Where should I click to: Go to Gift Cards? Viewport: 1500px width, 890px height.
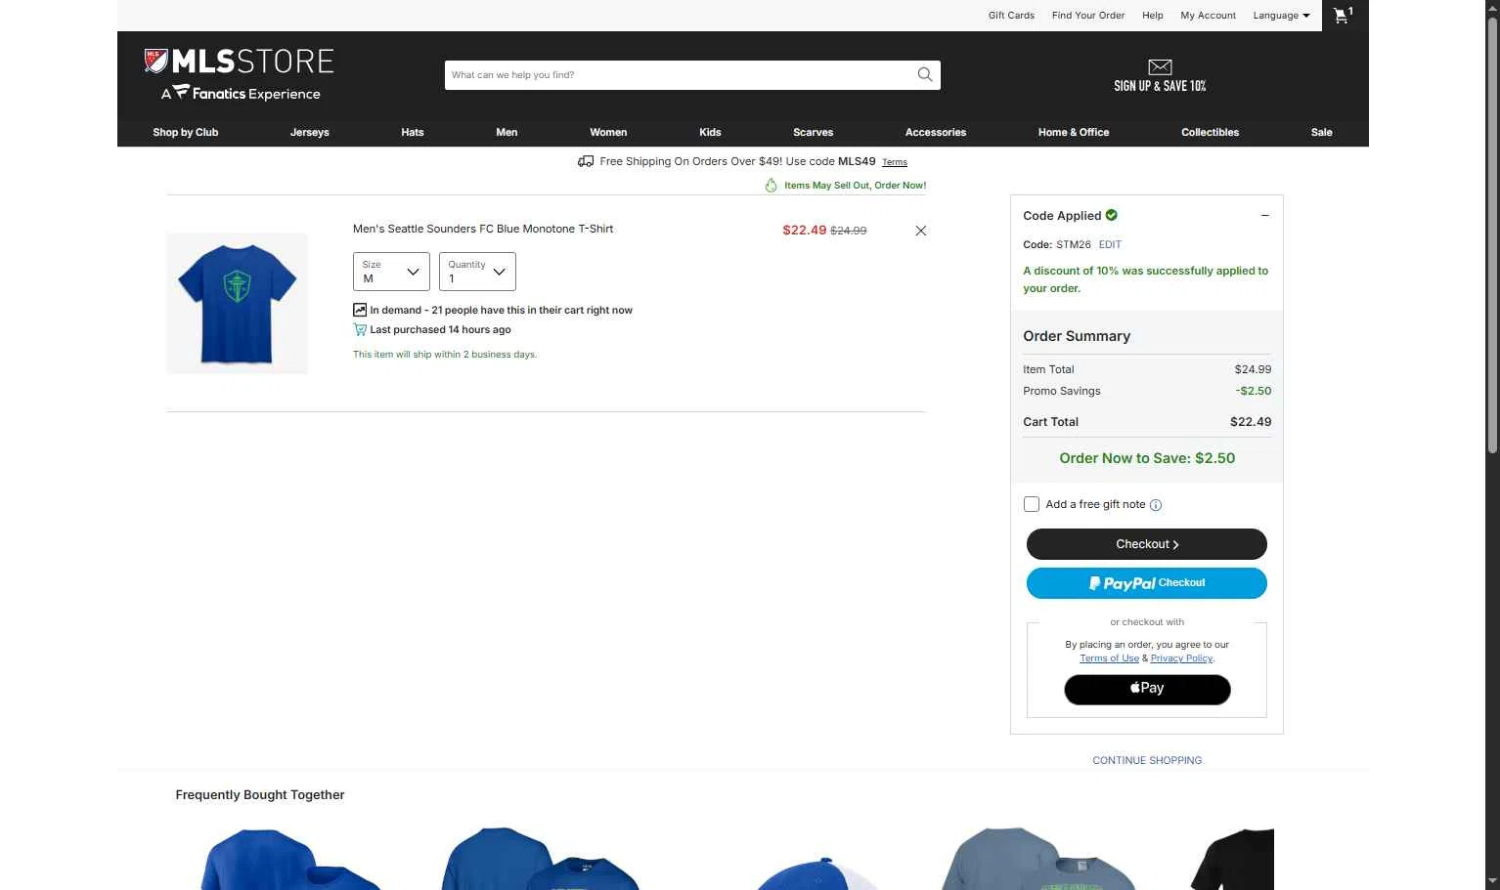pos(1011,16)
